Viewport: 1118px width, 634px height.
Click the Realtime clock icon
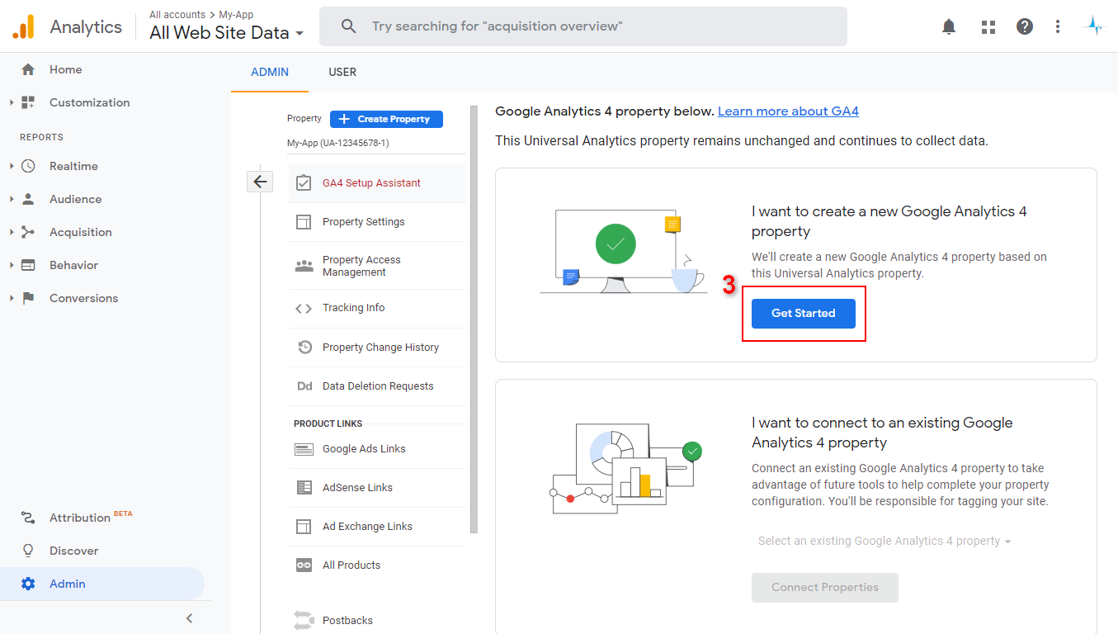28,166
